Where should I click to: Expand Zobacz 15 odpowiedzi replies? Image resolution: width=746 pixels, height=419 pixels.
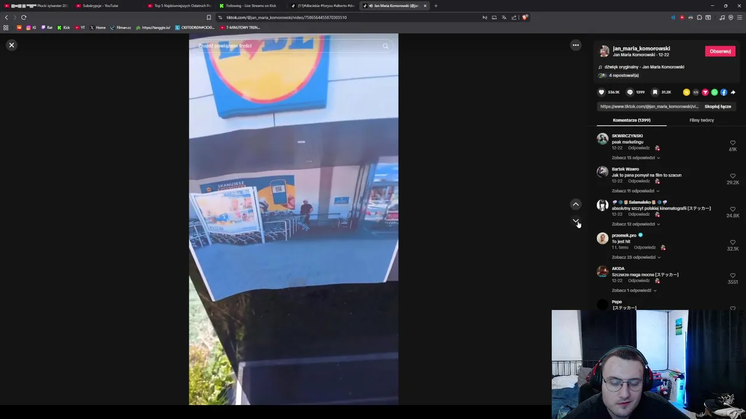click(635, 158)
